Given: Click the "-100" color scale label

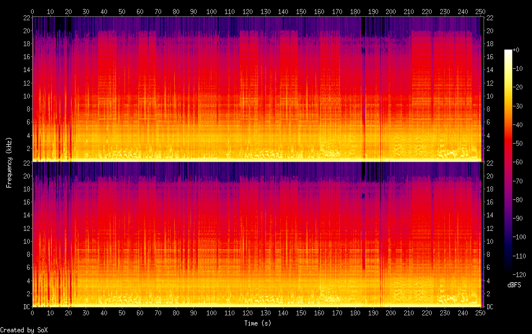Looking at the screenshot, I should (520, 237).
